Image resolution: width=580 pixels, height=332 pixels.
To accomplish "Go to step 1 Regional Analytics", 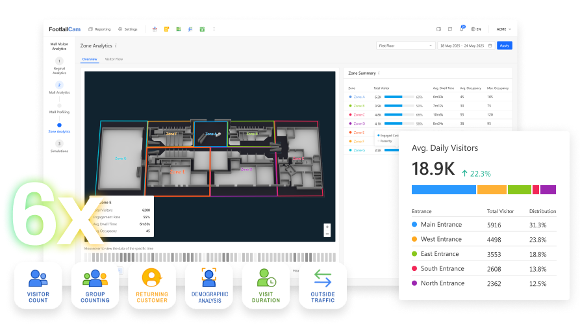I will pos(59,66).
